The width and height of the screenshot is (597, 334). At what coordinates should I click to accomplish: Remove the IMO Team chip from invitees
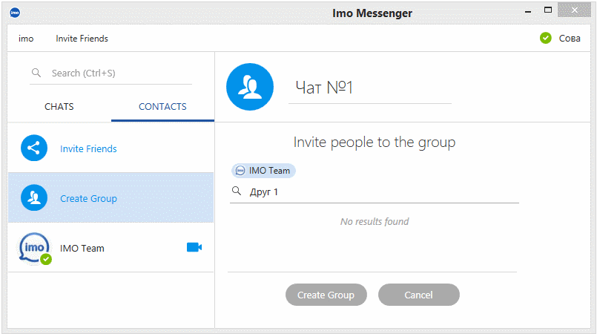[x=263, y=171]
